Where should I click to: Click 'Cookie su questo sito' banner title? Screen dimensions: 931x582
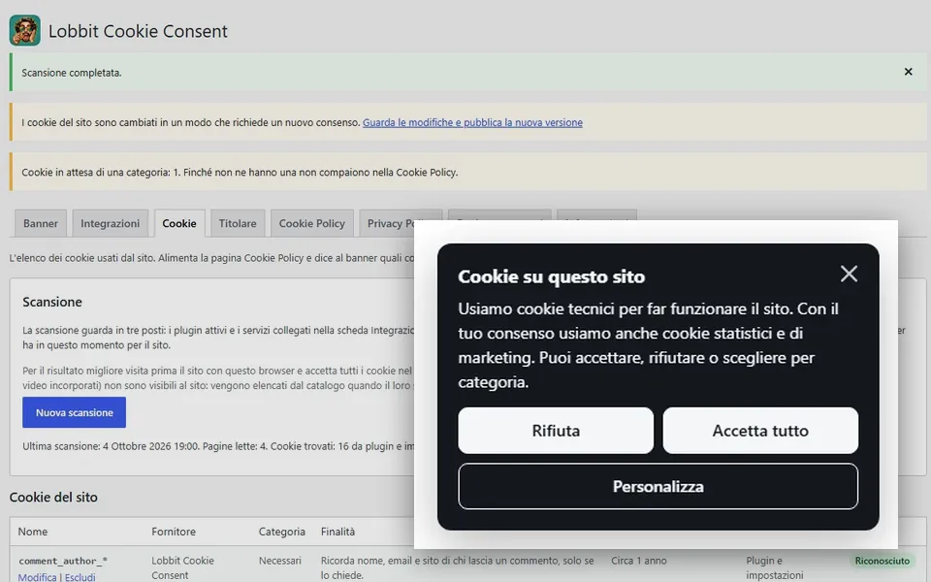point(551,276)
